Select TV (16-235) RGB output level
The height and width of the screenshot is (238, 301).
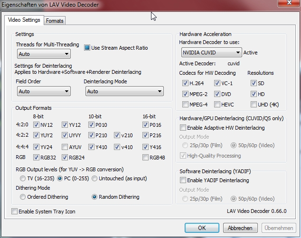click(23, 178)
